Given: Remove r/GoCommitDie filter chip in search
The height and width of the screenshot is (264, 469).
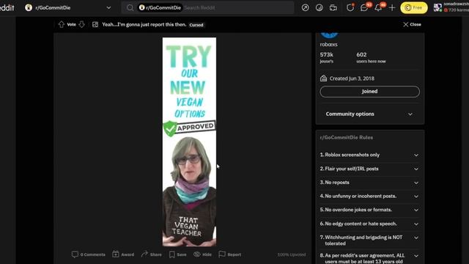Looking at the screenshot, I should (160, 8).
